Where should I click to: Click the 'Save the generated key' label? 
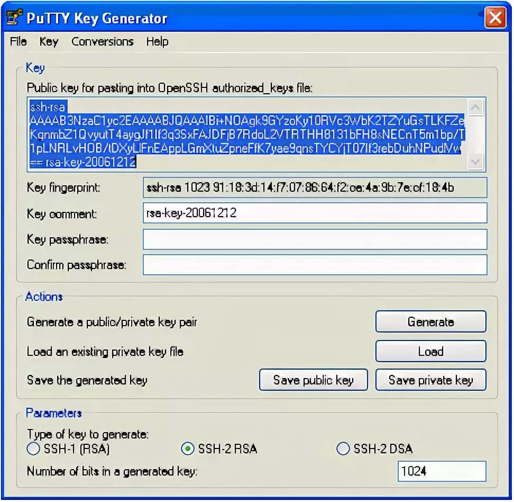[x=87, y=380]
